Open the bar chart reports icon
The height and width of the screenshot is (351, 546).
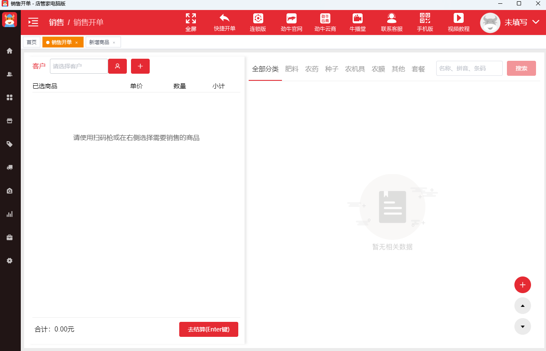pyautogui.click(x=10, y=214)
